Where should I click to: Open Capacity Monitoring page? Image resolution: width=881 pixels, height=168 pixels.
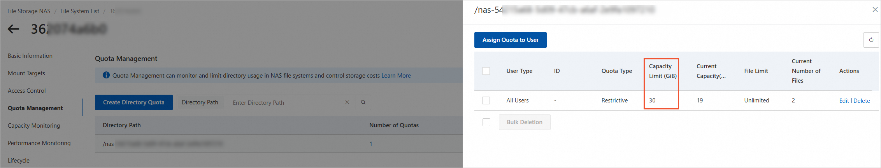pos(34,126)
